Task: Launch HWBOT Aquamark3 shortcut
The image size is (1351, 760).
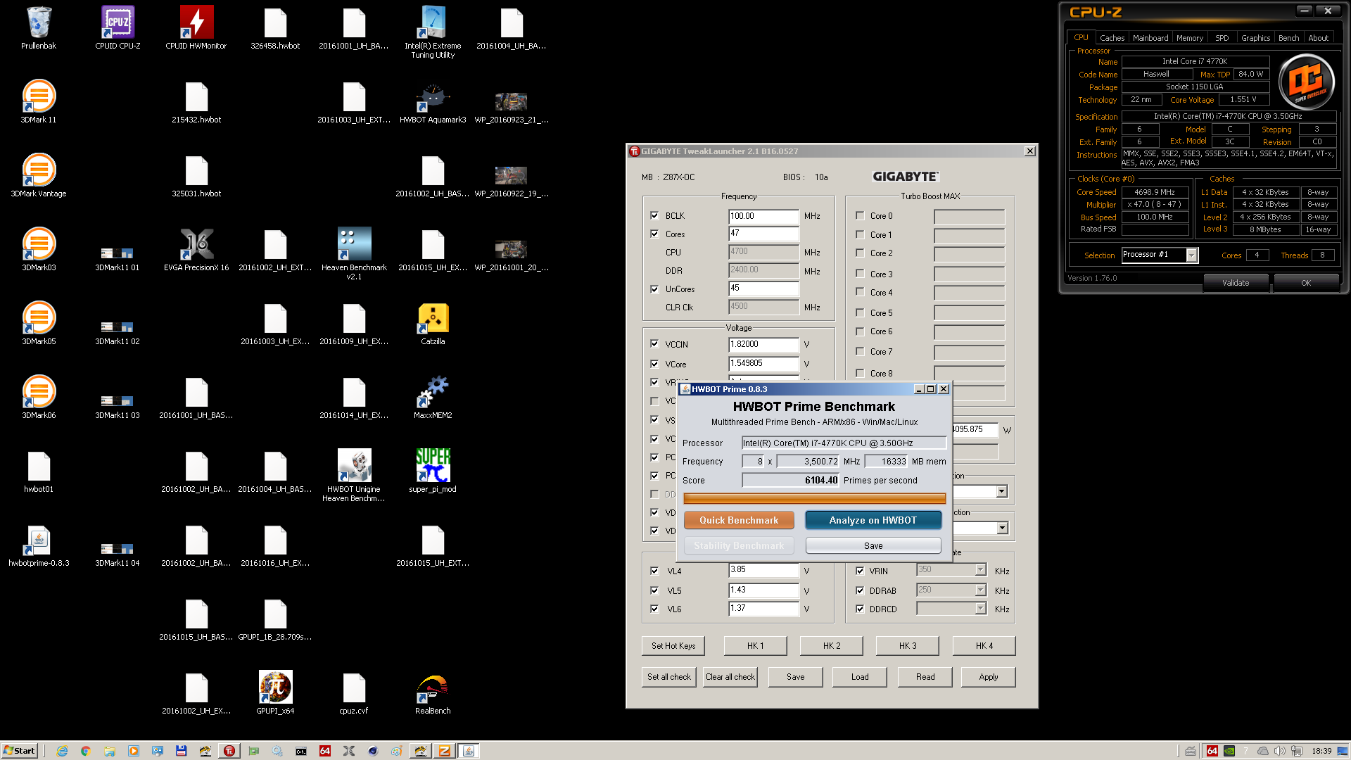Action: click(433, 102)
